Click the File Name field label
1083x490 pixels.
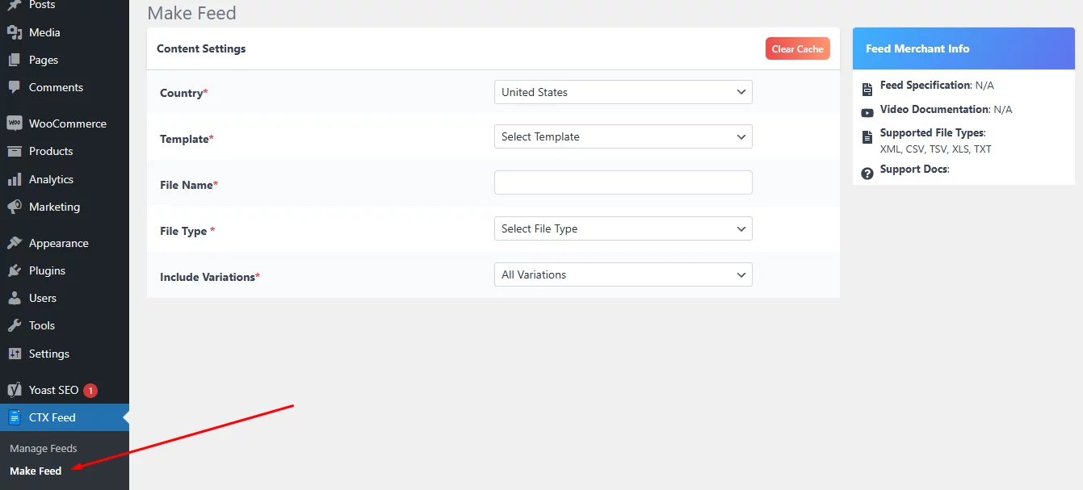[x=189, y=185]
